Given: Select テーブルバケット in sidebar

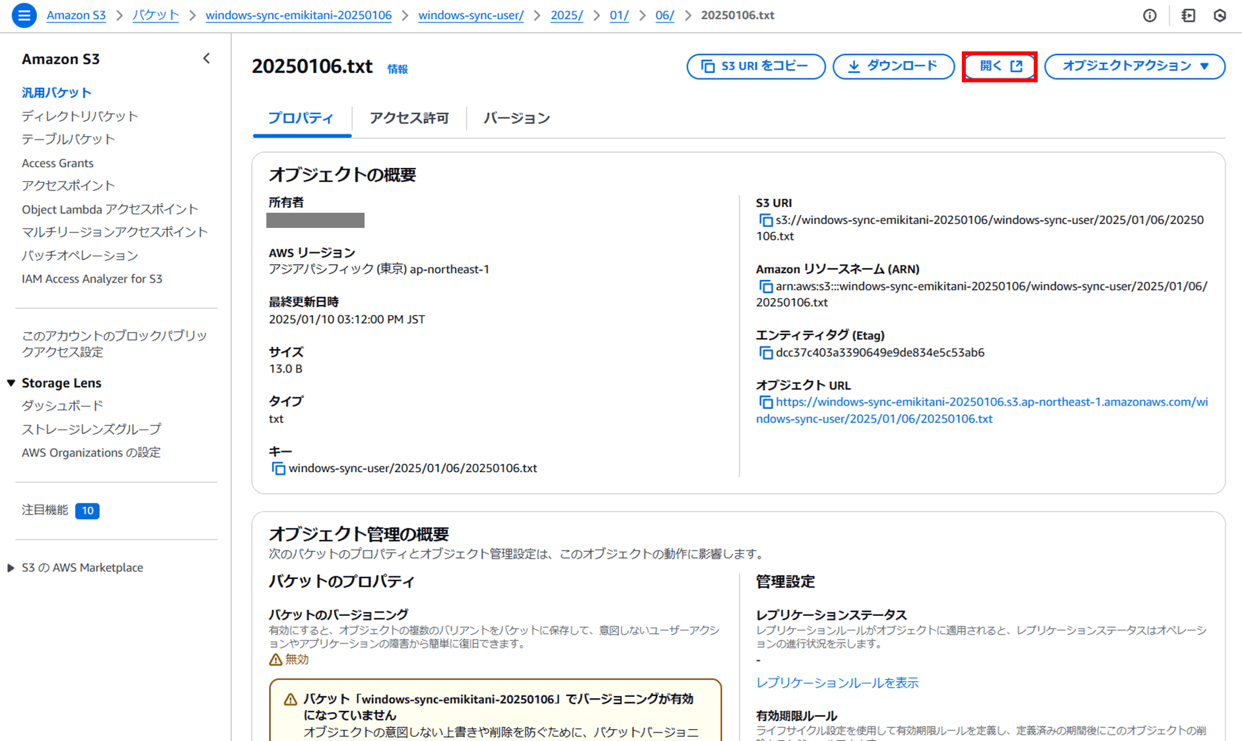Looking at the screenshot, I should click(69, 139).
